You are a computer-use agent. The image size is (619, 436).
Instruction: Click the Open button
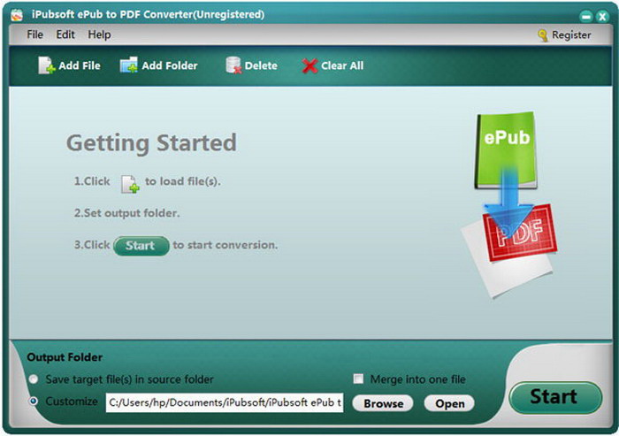[449, 403]
